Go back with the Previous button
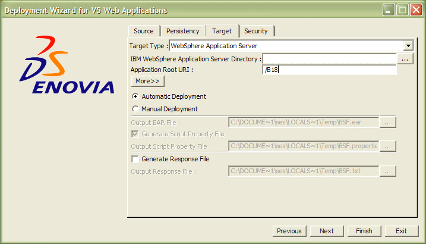Viewport: 426px width, 244px height. [x=289, y=231]
